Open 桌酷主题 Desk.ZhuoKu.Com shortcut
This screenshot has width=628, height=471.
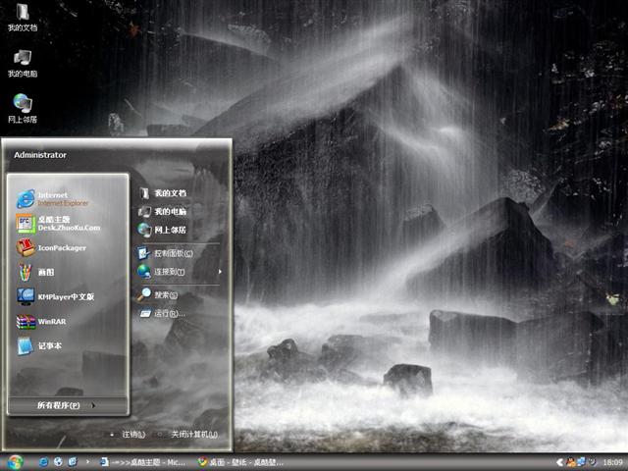tap(67, 224)
